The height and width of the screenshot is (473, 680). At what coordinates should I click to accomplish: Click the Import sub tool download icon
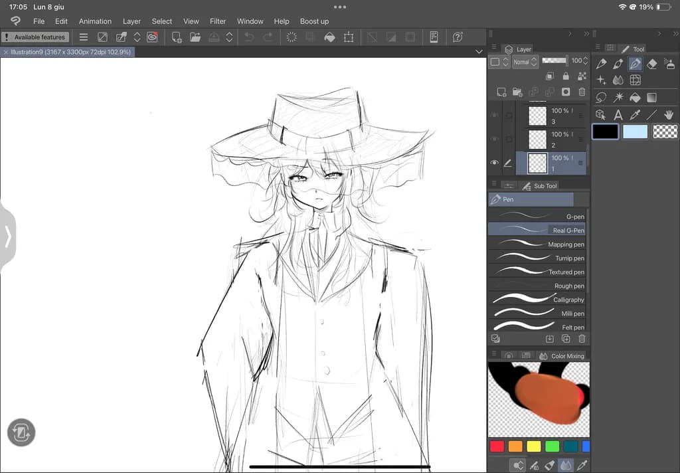[x=549, y=339]
